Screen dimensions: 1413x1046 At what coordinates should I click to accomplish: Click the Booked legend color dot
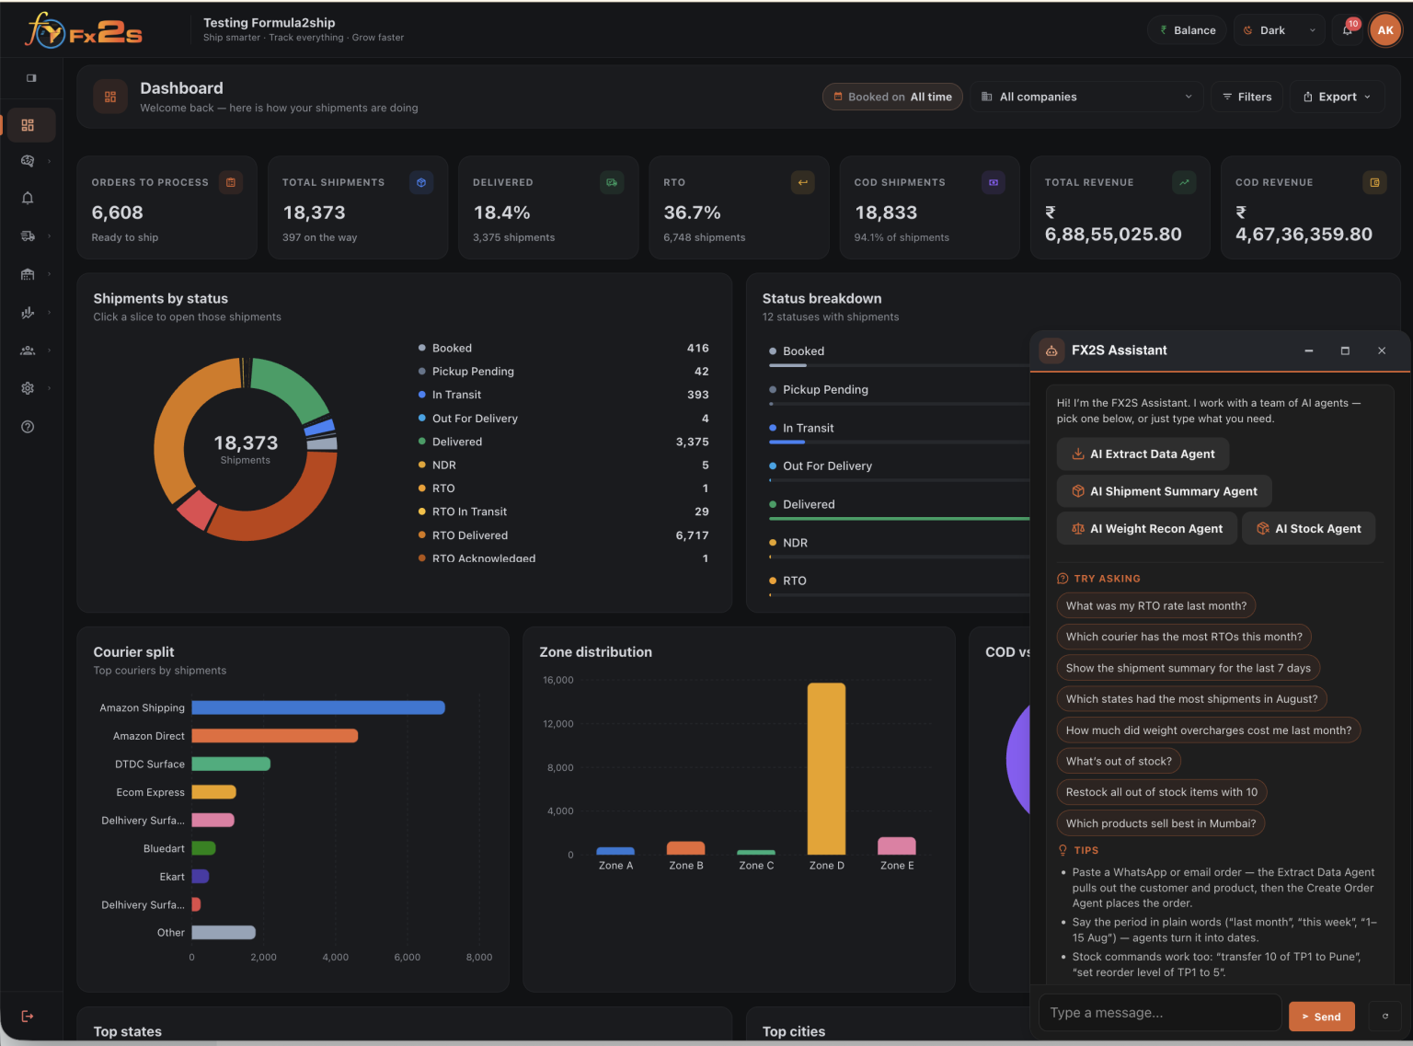coord(422,348)
